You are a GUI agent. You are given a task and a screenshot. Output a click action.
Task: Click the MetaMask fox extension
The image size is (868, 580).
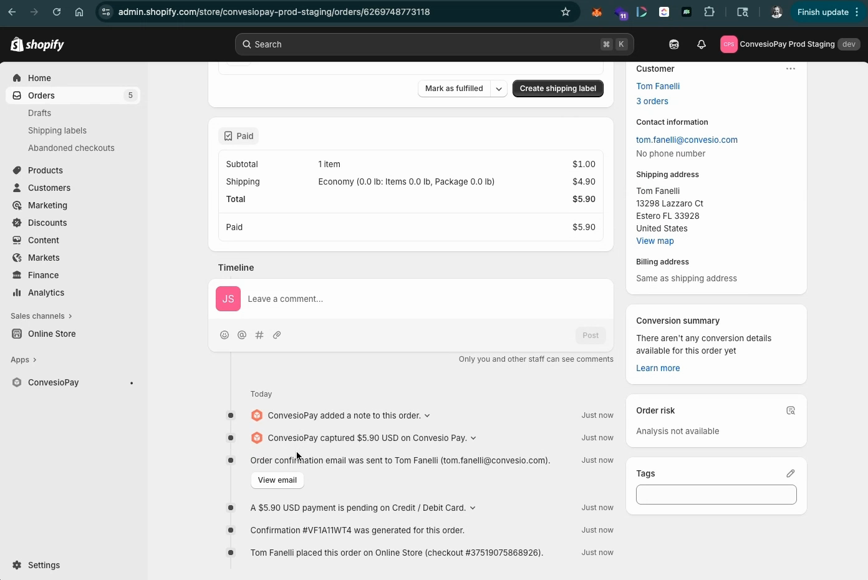pos(597,12)
